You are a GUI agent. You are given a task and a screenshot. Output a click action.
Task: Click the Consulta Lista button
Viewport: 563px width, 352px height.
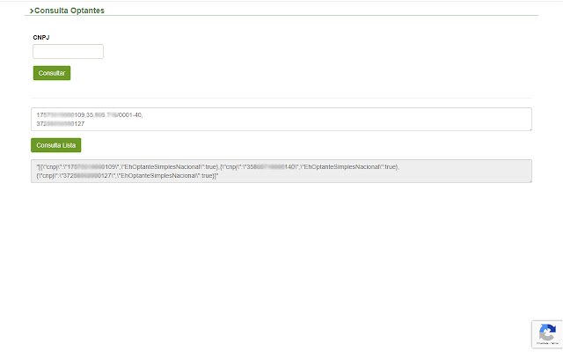pos(56,145)
